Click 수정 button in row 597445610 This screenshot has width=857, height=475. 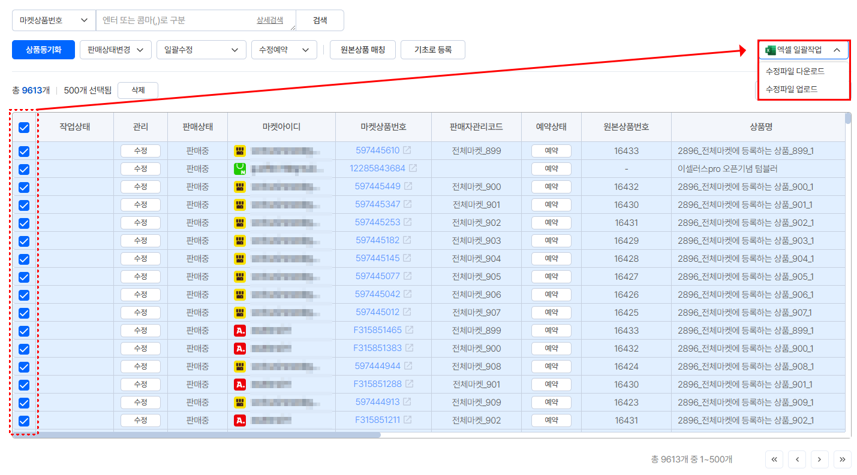pyautogui.click(x=140, y=151)
